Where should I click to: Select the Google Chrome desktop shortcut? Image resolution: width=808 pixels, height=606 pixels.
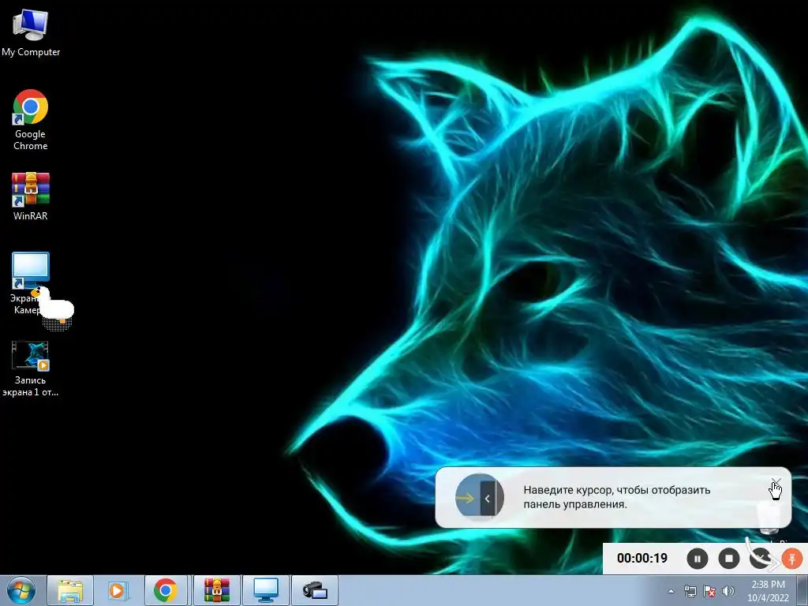(x=31, y=120)
